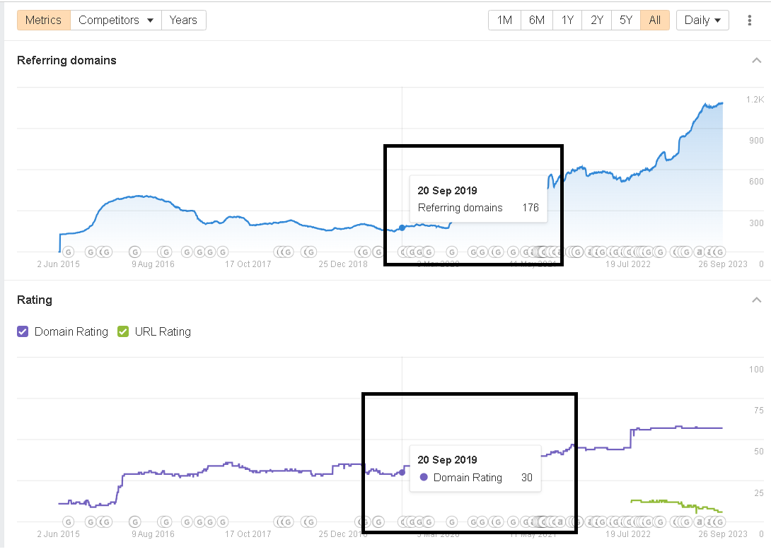Uncheck the URL Rating checkbox
This screenshot has height=554, width=771.
pyautogui.click(x=123, y=331)
